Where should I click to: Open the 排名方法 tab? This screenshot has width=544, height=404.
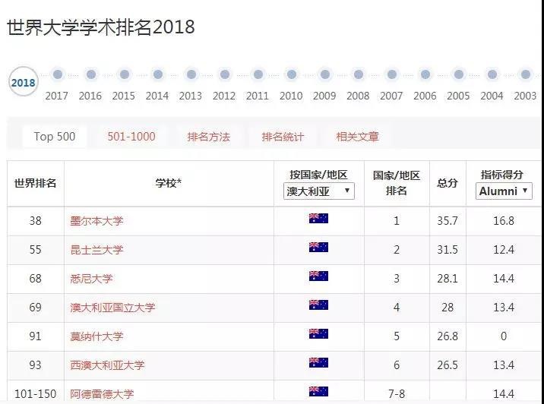208,137
